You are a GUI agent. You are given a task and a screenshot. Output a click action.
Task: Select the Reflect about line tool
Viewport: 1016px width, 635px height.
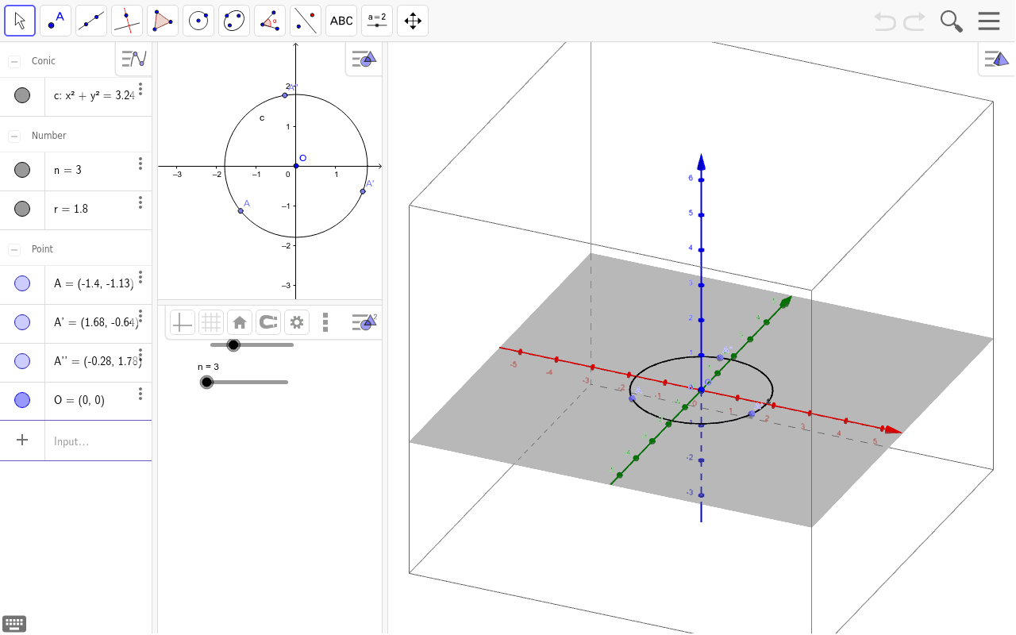306,21
